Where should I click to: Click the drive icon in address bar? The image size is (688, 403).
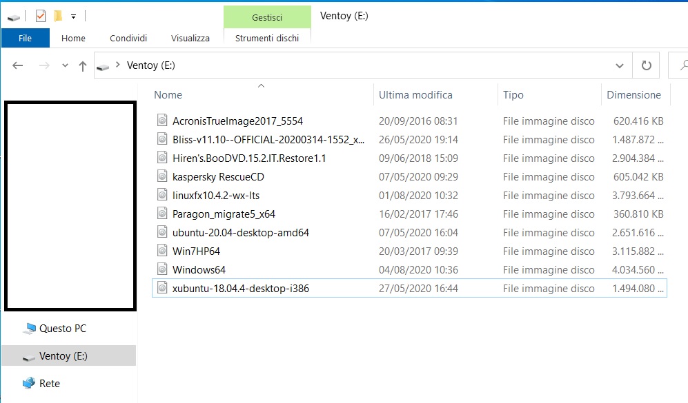pyautogui.click(x=103, y=67)
